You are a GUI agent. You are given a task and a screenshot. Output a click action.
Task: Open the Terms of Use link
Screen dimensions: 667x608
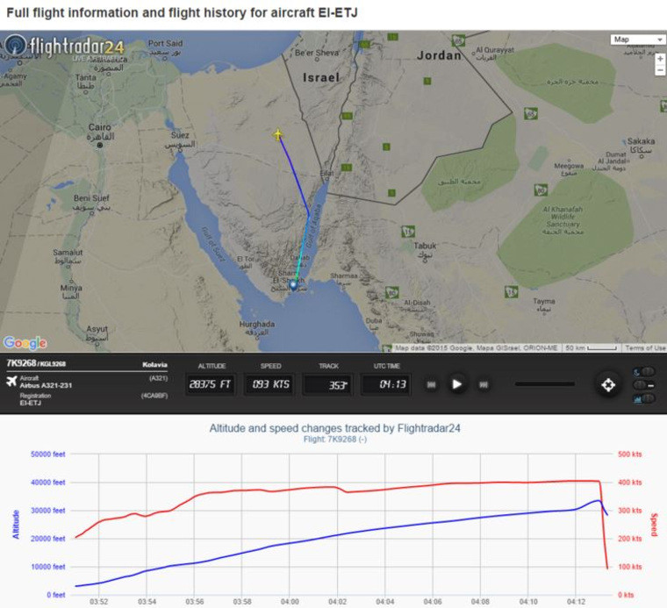coord(645,348)
